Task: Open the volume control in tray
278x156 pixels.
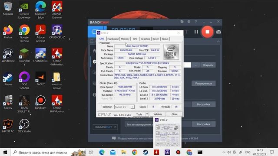Action: point(229,152)
